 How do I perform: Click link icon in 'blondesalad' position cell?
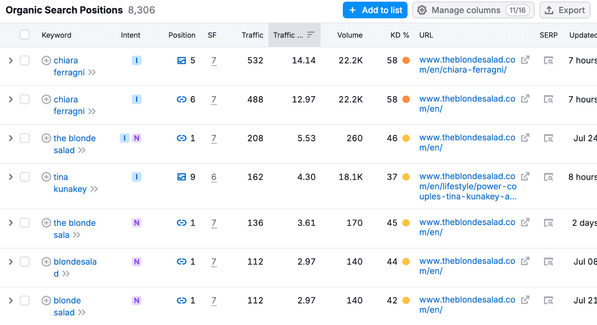point(182,262)
